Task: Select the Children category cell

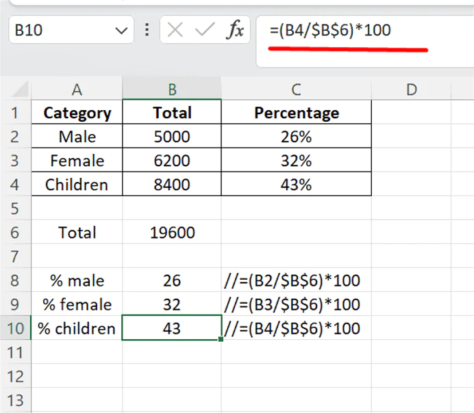Action: (x=77, y=185)
